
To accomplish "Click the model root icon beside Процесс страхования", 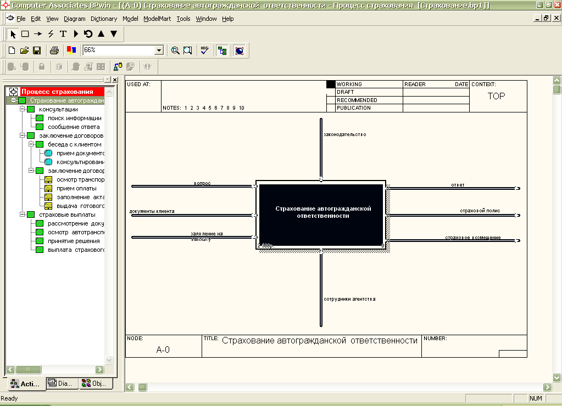I will 13,92.
